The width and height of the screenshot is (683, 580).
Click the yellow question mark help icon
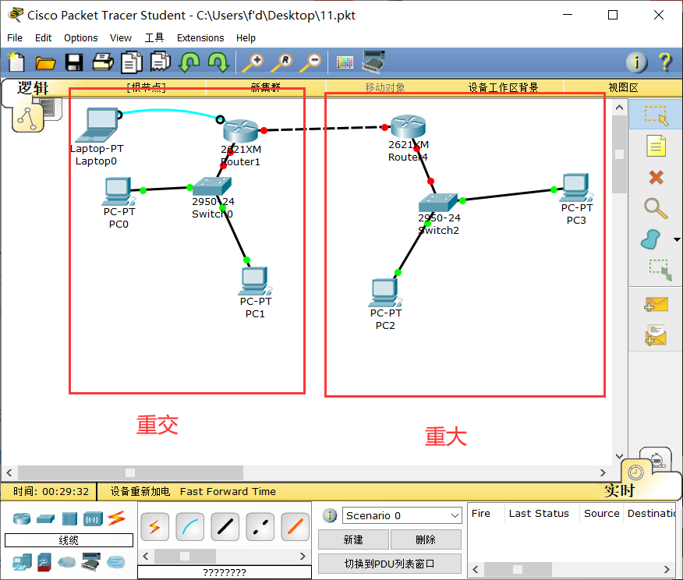tap(665, 62)
